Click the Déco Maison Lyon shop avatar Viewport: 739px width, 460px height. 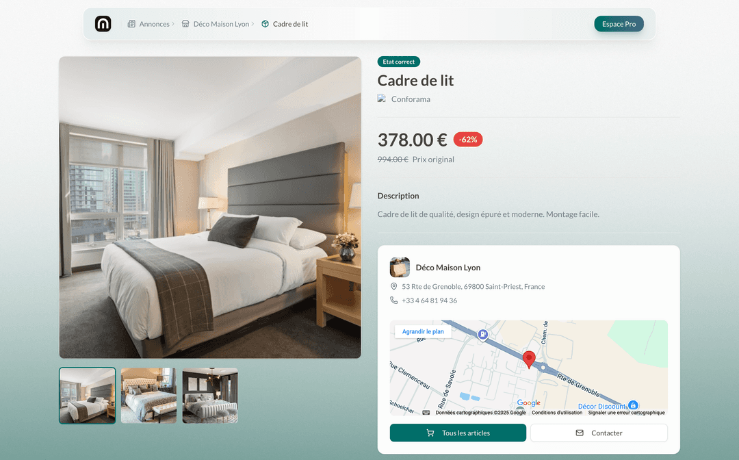(x=400, y=267)
